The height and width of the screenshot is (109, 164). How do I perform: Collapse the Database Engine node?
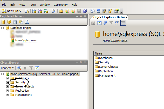click(x=3, y=28)
